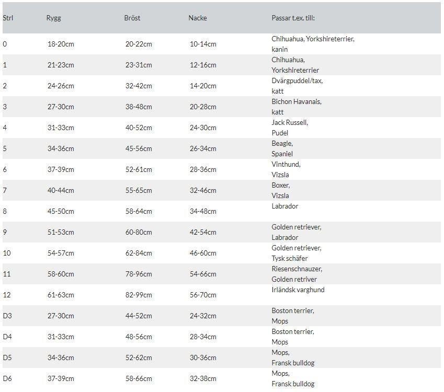This screenshot has width=444, height=392.
Task: Click the 'Vinthund' breed text
Action: click(286, 164)
